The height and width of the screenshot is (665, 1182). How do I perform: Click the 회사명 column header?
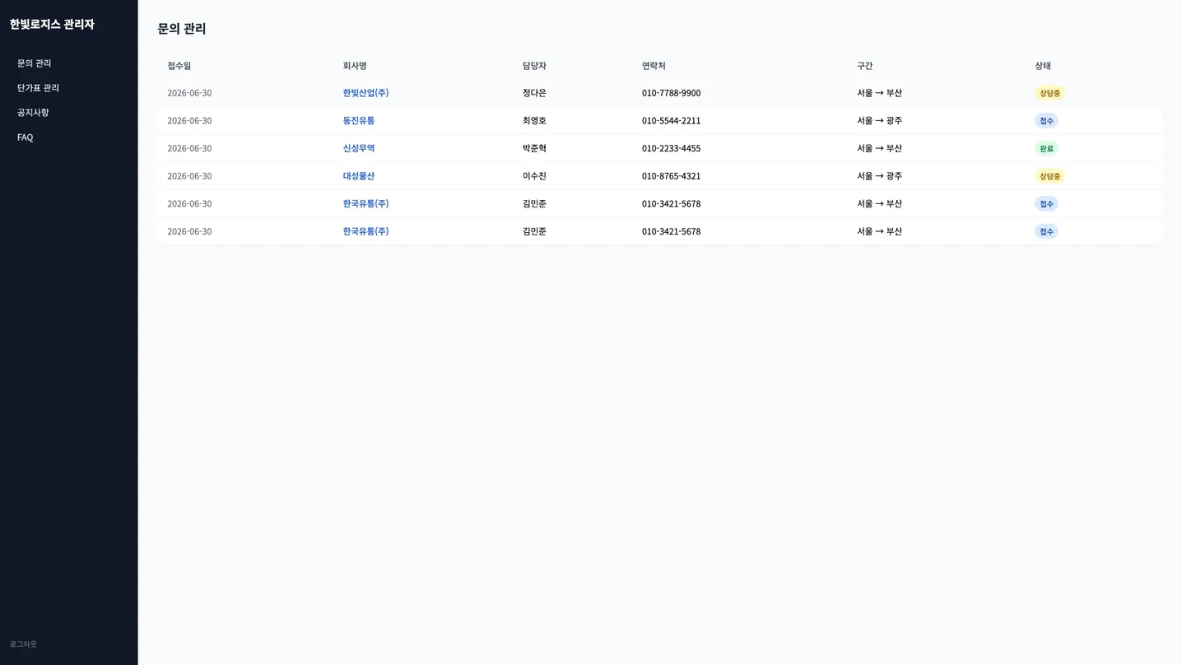(x=355, y=66)
